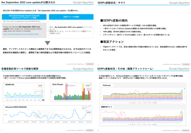Screen dimensions: 191x133
Task: Click the YMYL領域 bullet point text
Action: [x=122, y=32]
